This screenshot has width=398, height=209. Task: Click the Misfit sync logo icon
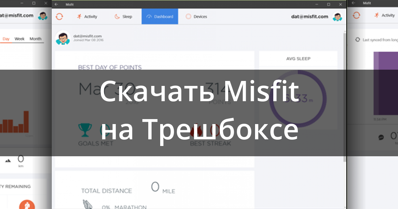(59, 16)
